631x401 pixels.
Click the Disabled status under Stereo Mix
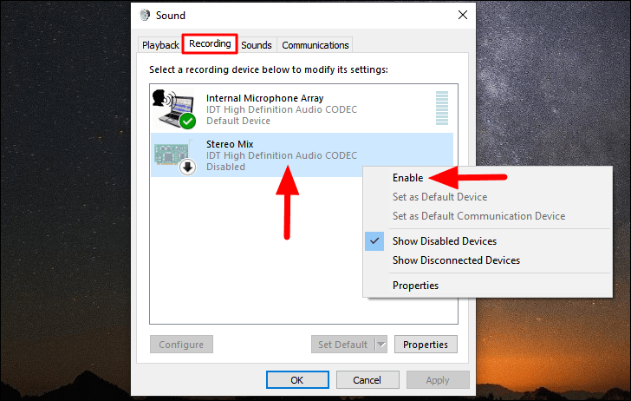pyautogui.click(x=225, y=167)
